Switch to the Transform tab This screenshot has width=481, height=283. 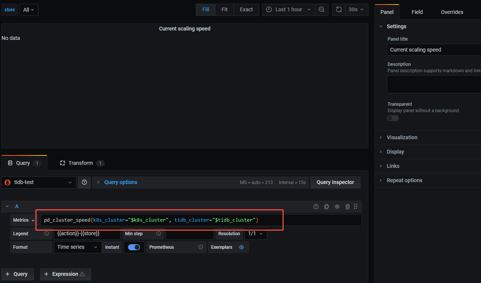[x=80, y=163]
